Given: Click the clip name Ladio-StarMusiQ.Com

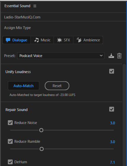Looking at the screenshot, I should [x=22, y=17].
